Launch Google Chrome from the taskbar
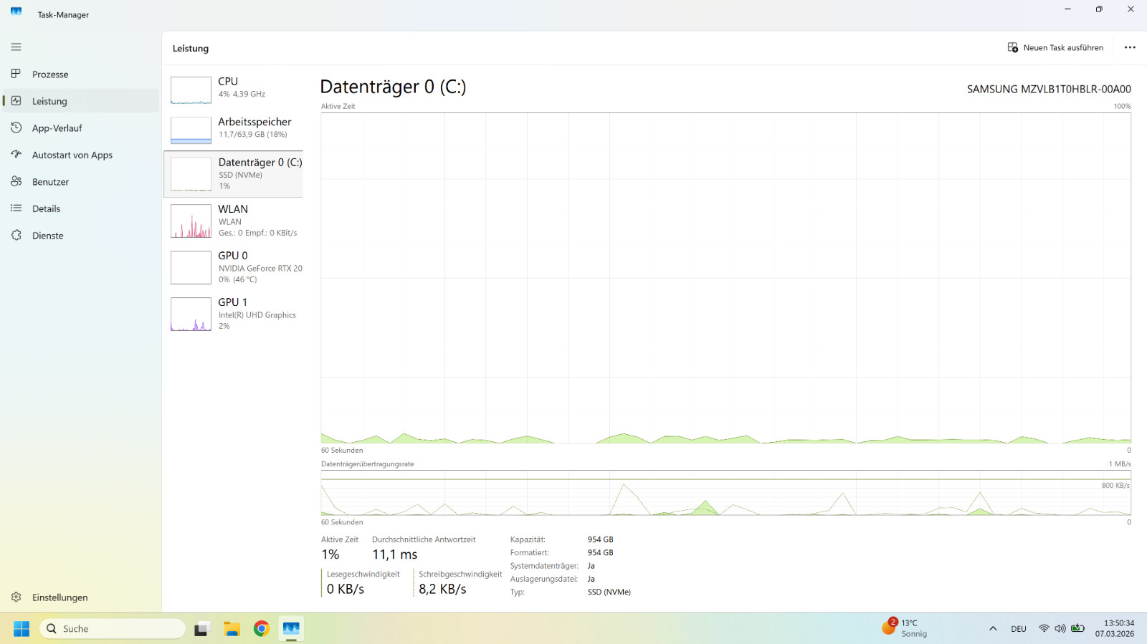1147x644 pixels. [x=262, y=628]
